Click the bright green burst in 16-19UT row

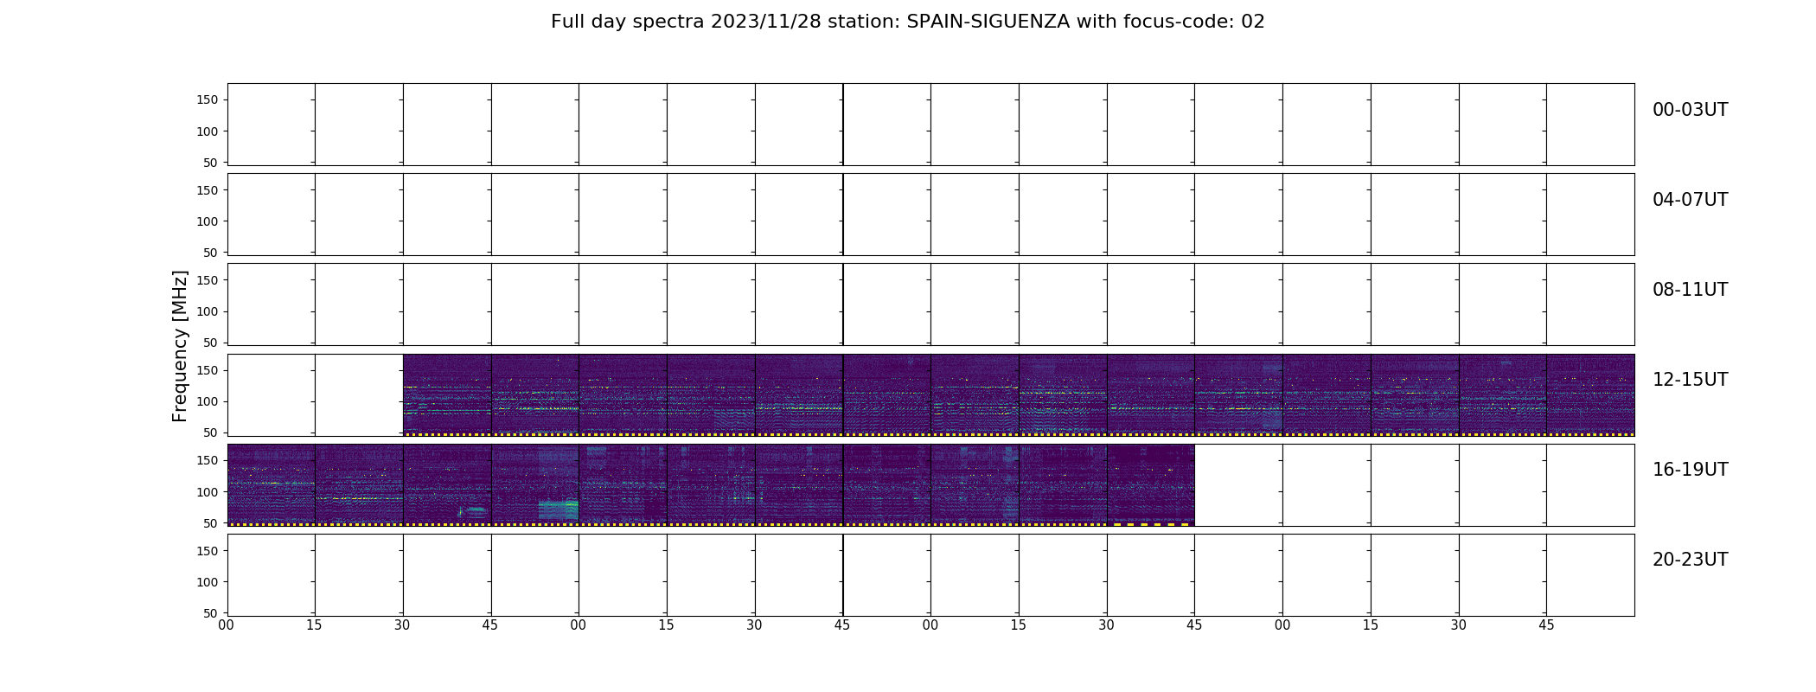tap(558, 509)
